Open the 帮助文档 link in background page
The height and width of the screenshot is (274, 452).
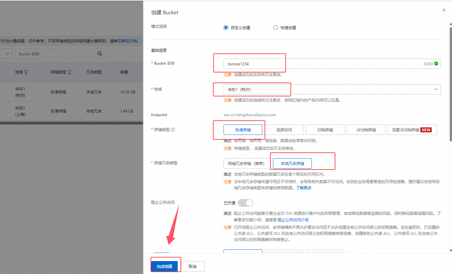point(130,41)
